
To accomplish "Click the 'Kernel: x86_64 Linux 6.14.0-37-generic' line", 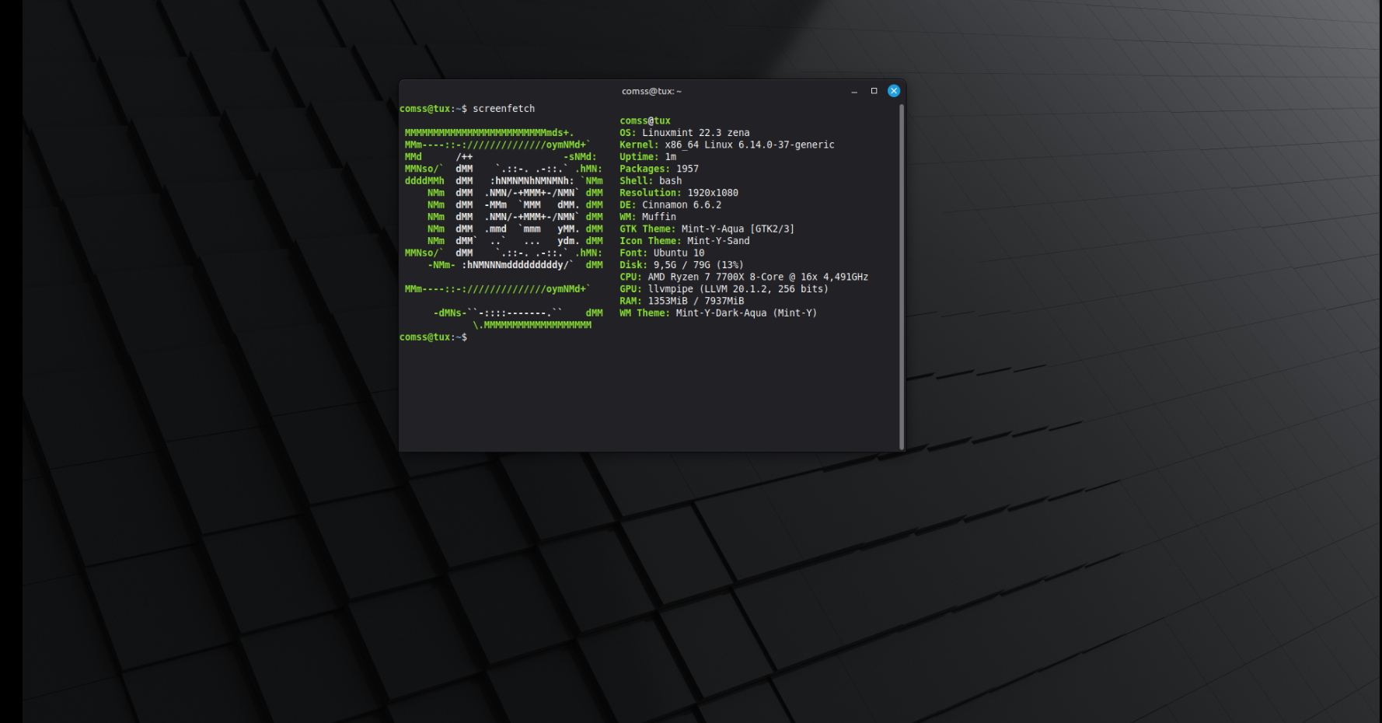I will pos(727,145).
